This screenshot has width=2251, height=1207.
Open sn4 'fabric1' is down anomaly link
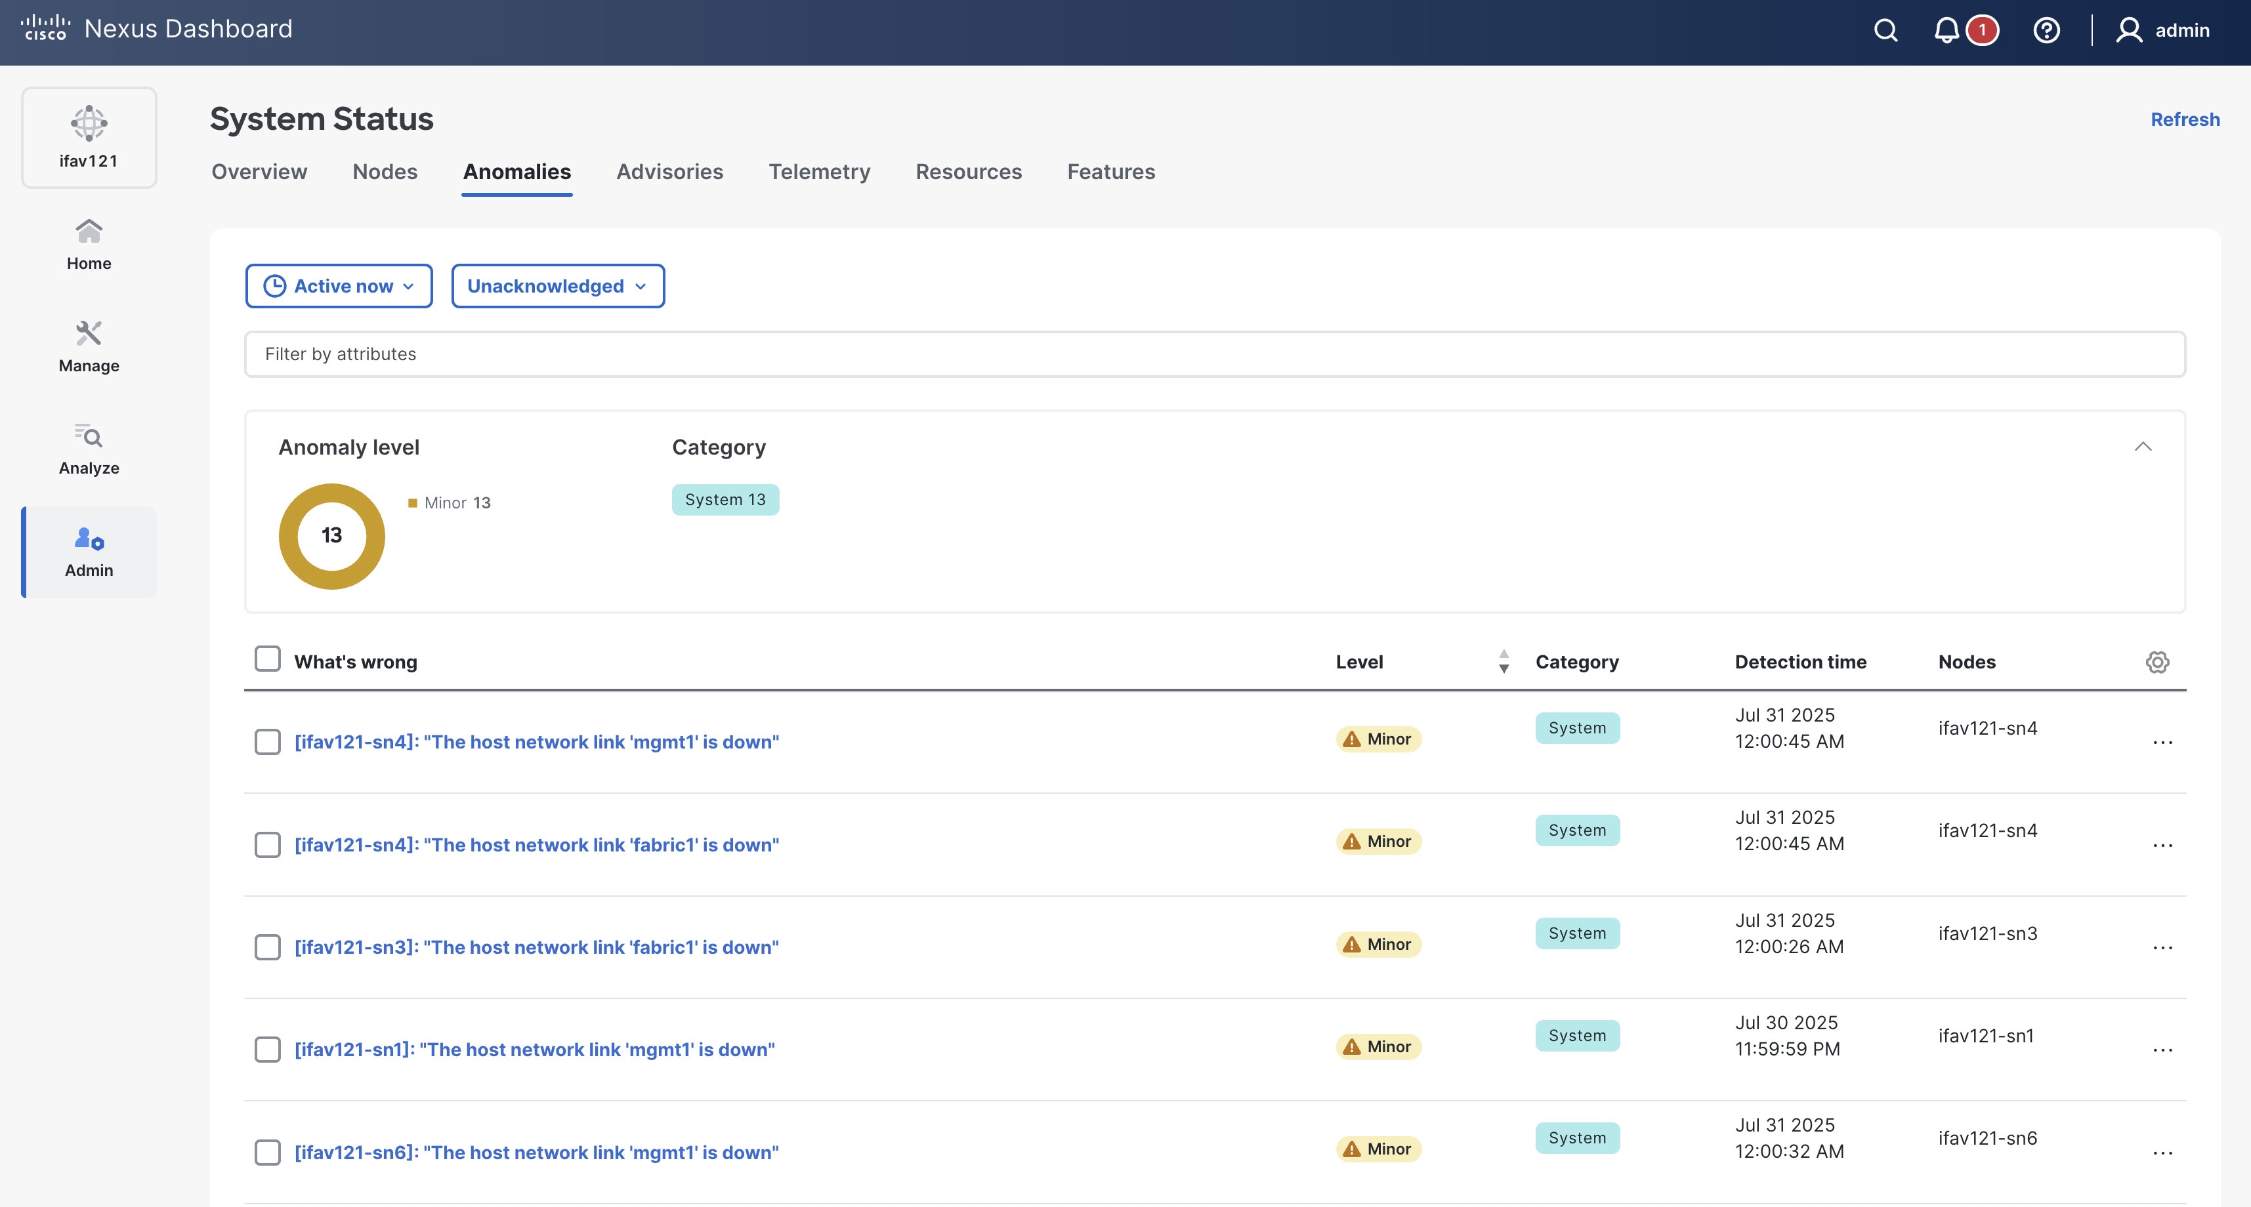pos(537,846)
